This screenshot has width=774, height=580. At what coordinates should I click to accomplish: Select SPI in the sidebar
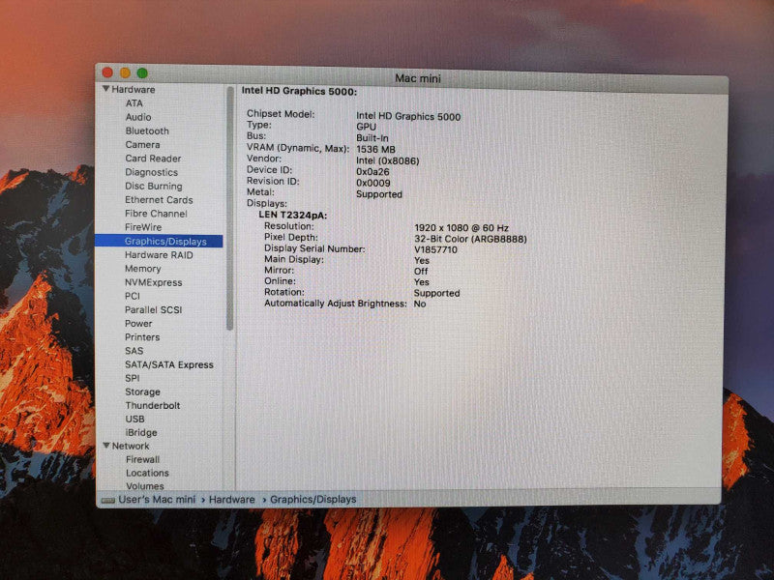[x=133, y=378]
